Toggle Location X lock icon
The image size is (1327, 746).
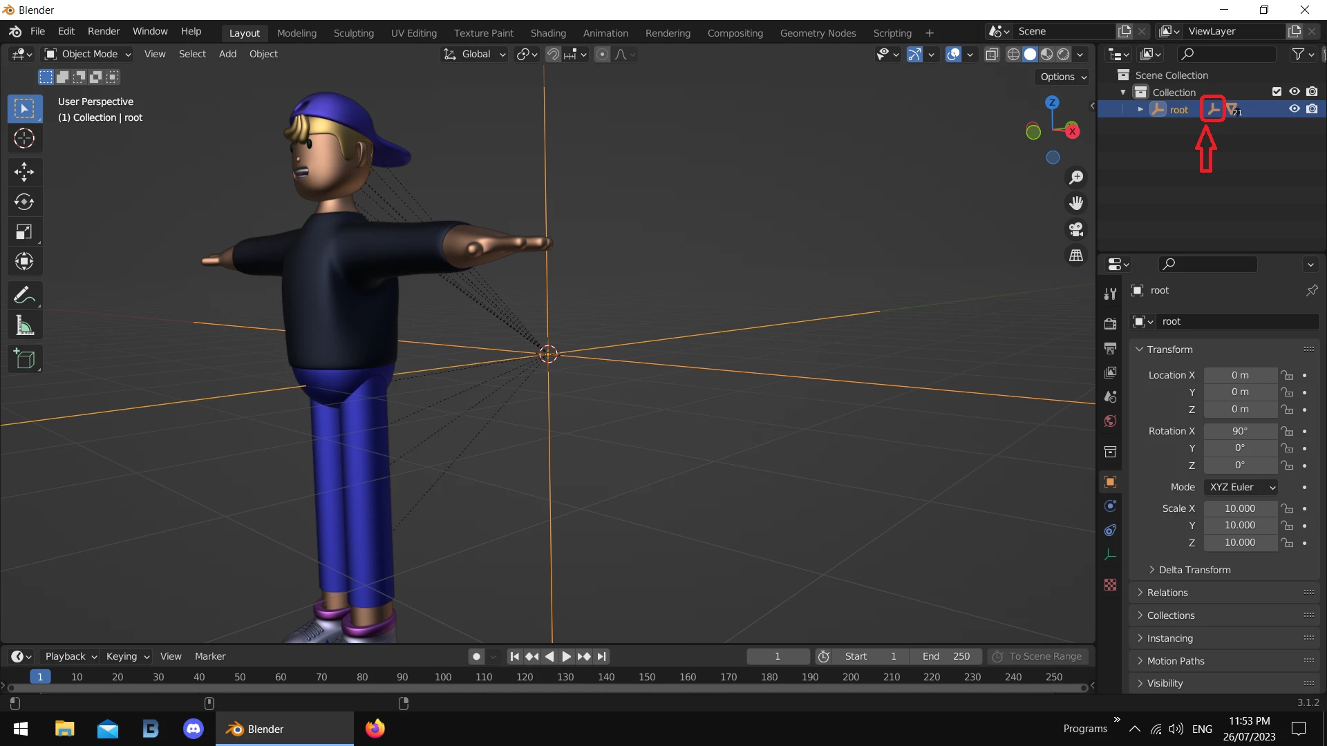(1287, 375)
